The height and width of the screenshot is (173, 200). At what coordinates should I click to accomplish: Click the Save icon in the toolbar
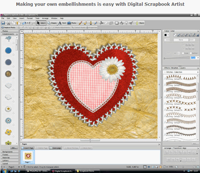coord(3,23)
